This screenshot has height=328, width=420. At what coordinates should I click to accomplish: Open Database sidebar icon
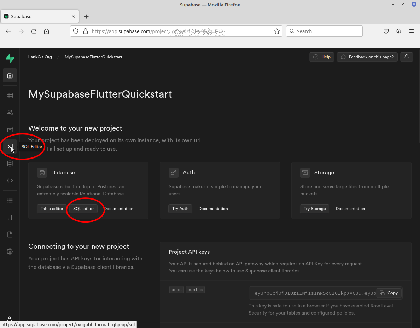[10, 163]
